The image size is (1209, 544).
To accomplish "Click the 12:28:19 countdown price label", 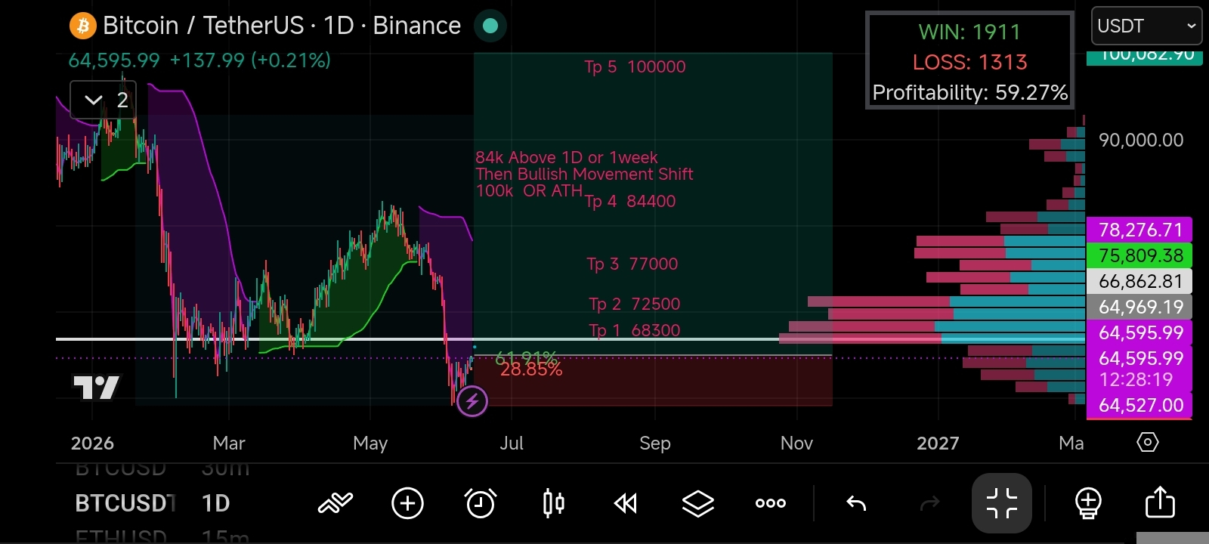I will point(1136,379).
